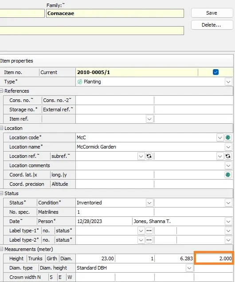235x282 pixels.
Task: Open the Type dropdown showing Planting
Action: 228,82
